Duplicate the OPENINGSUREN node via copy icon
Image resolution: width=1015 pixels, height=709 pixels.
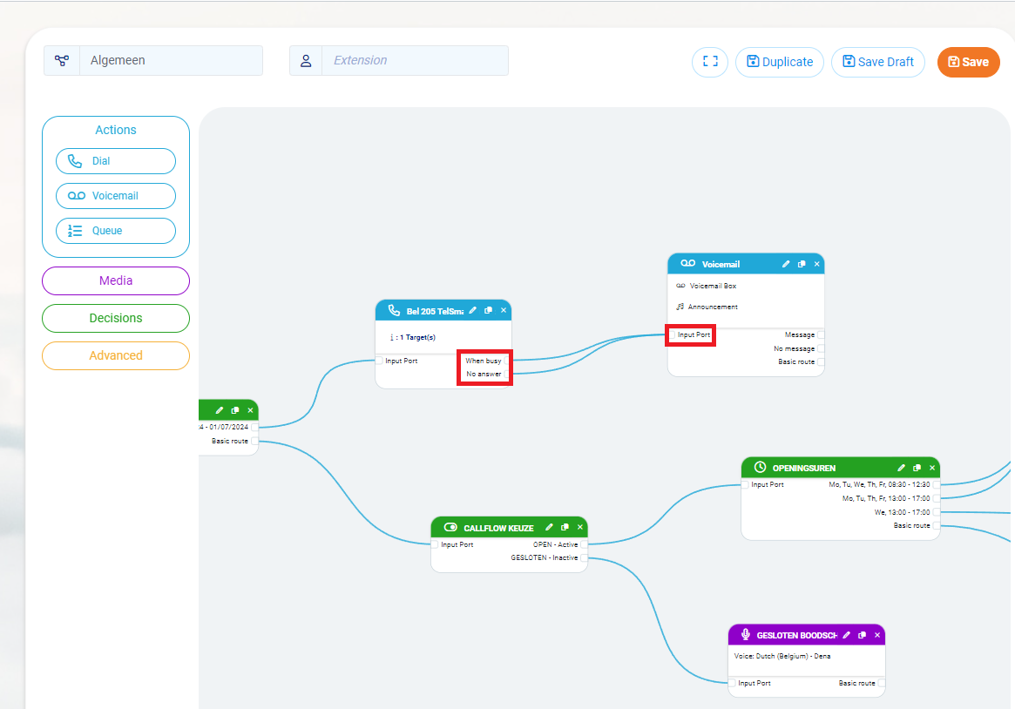click(x=917, y=468)
